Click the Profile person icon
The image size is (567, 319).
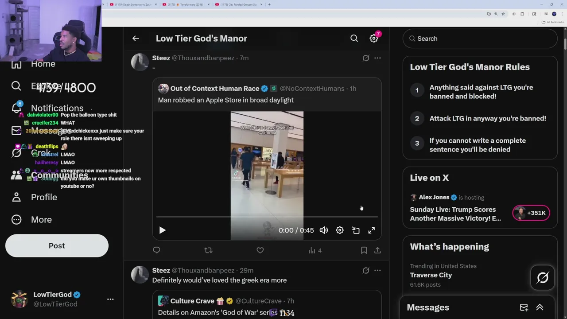coord(16,197)
